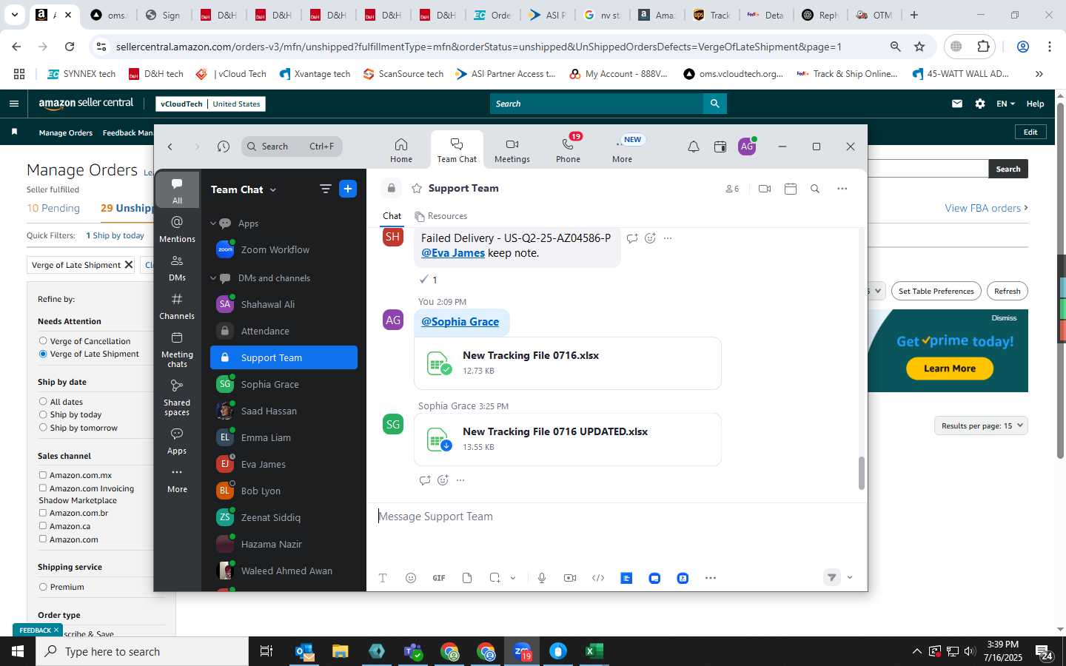1066x666 pixels.
Task: Open the Zoom calendar icon in top bar
Action: pos(720,147)
